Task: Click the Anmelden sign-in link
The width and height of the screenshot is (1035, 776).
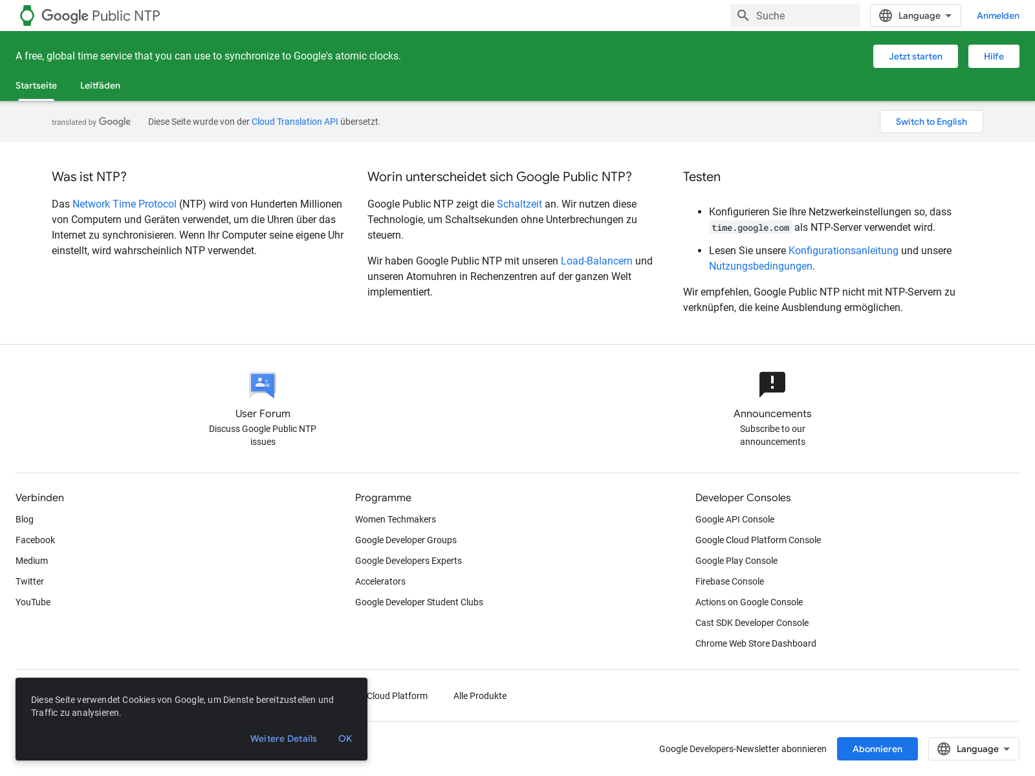Action: 998,16
